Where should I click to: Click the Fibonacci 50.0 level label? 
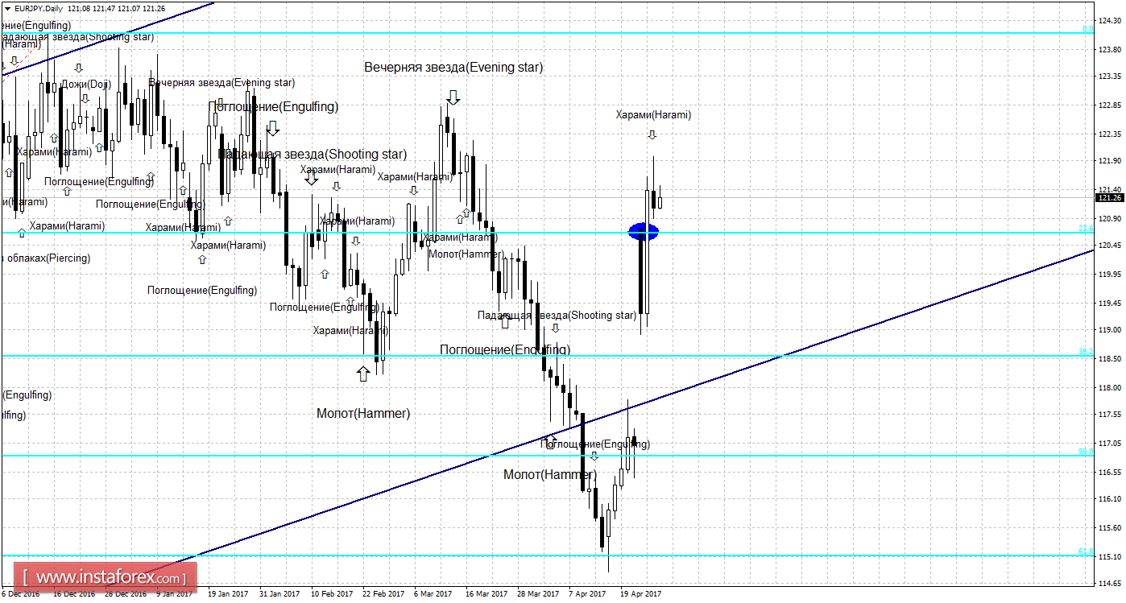point(1086,452)
